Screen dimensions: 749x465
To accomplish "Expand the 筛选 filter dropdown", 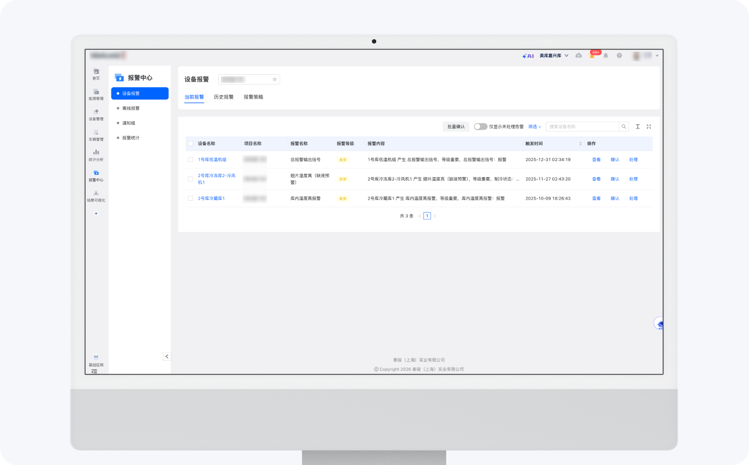I will click(x=535, y=126).
